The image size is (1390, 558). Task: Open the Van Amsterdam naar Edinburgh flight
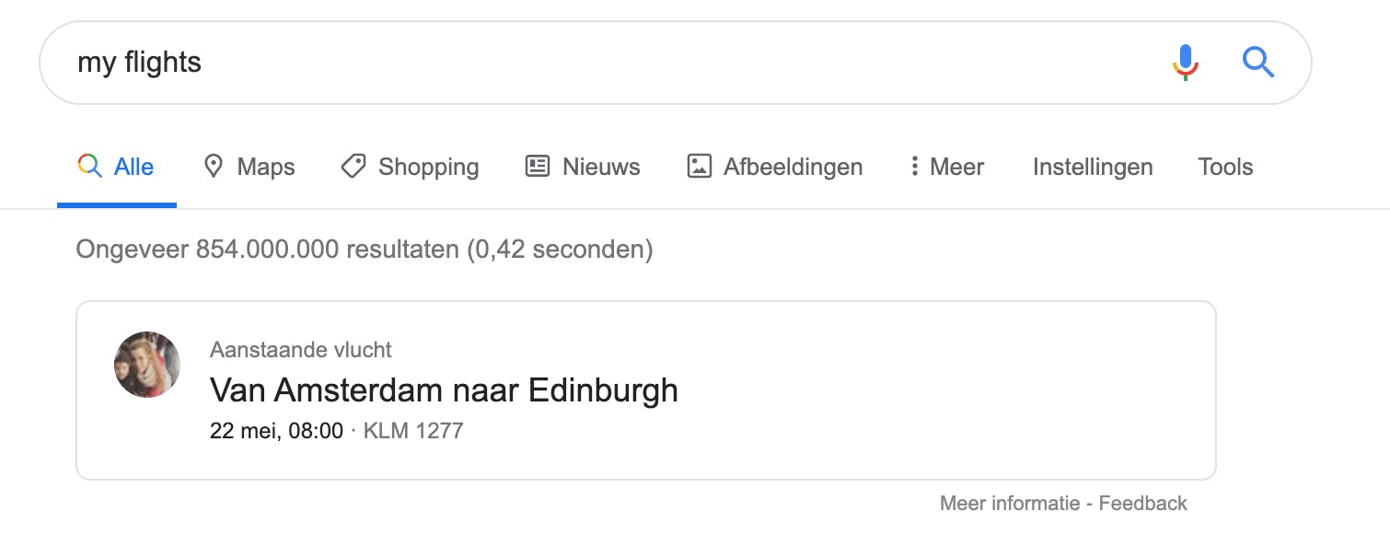(x=444, y=390)
